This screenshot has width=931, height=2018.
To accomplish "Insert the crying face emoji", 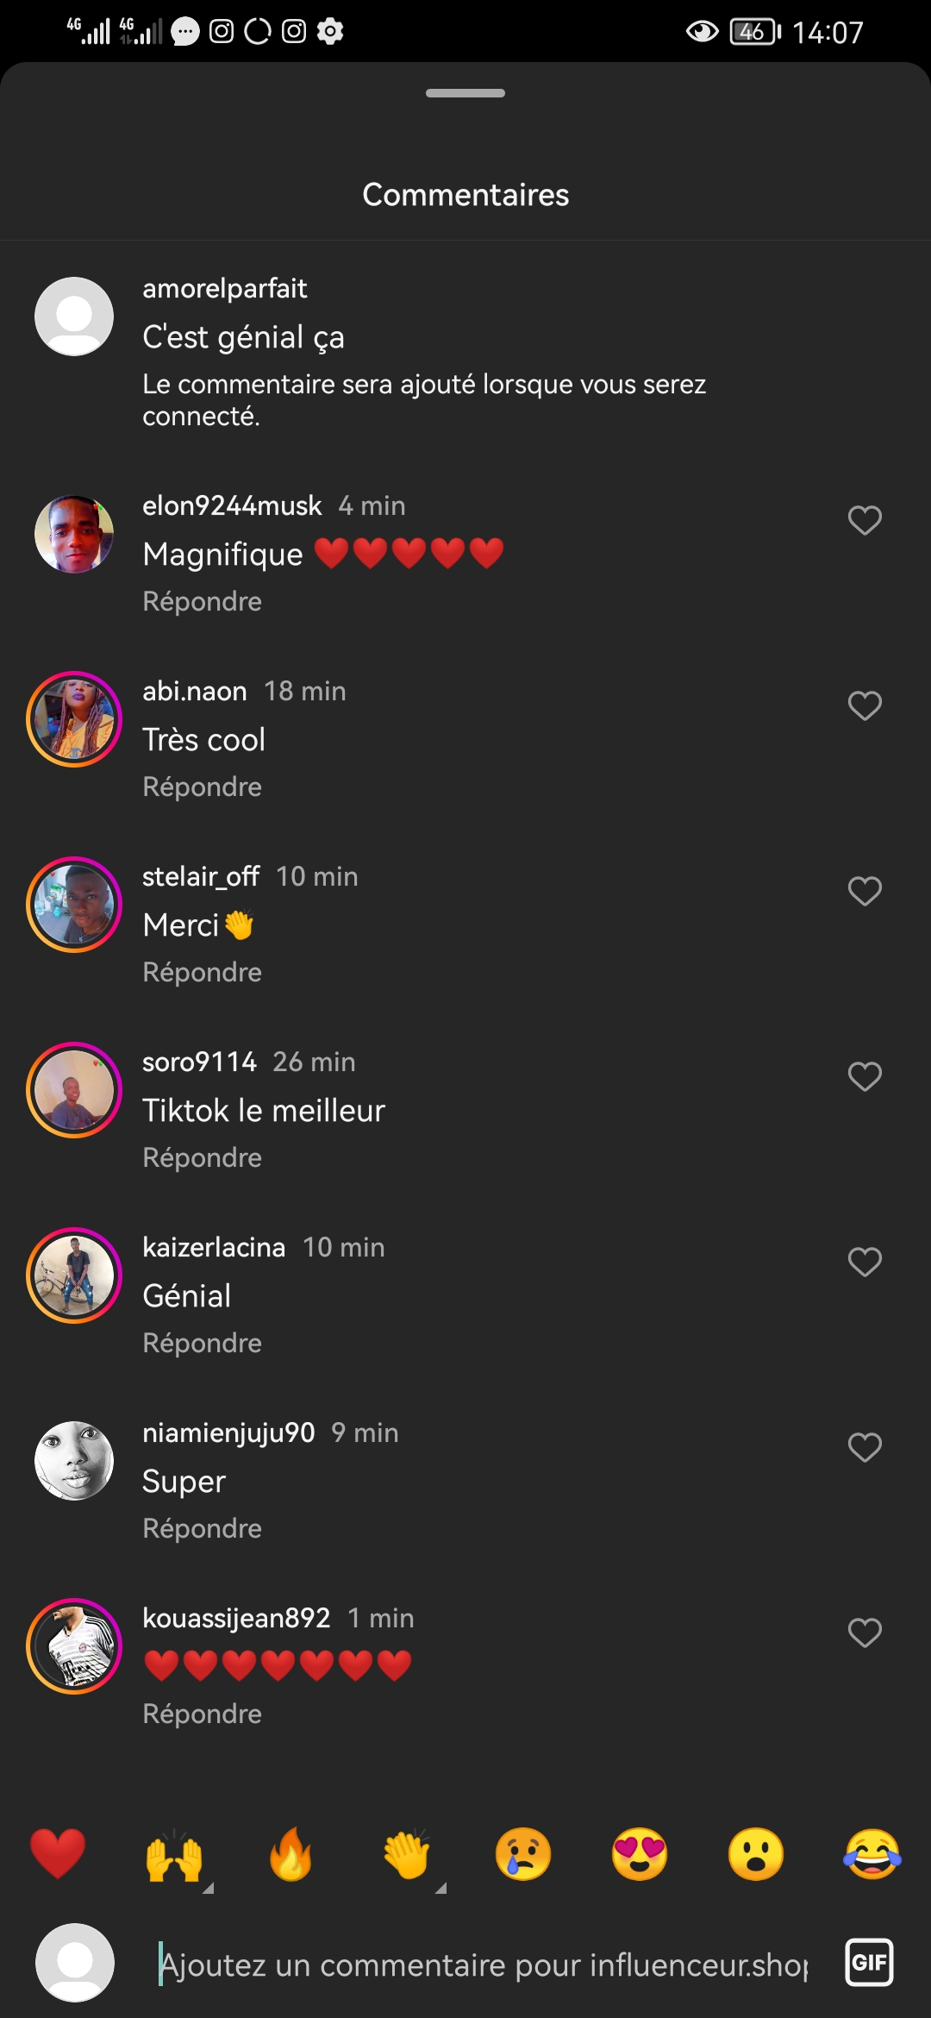I will pos(523,1854).
